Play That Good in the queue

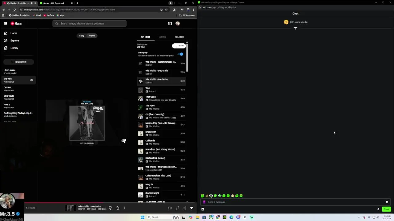pyautogui.click(x=161, y=98)
